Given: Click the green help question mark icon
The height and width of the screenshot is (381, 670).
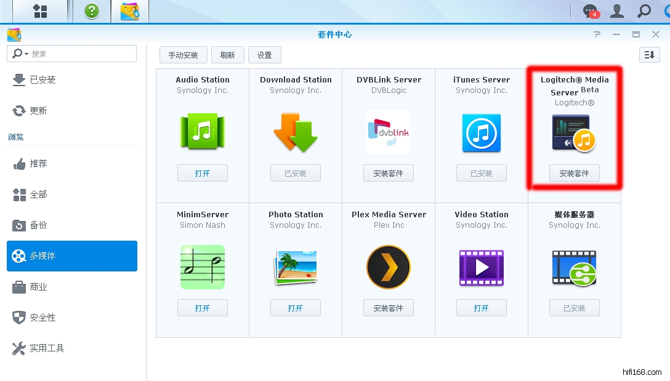Looking at the screenshot, I should point(92,10).
